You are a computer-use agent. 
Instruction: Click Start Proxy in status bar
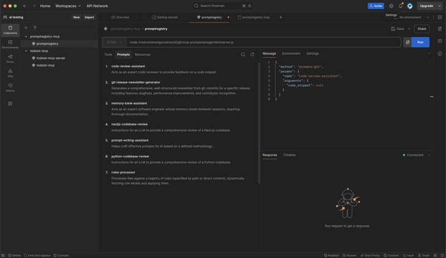(x=370, y=255)
